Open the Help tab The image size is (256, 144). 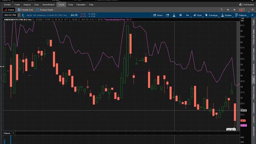(x=91, y=5)
